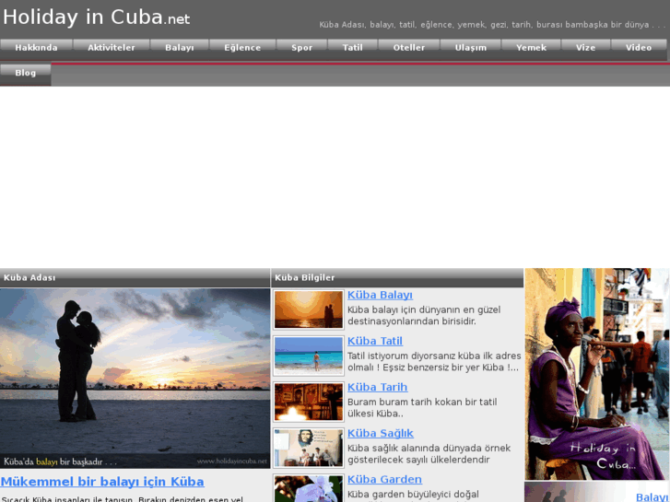The height and width of the screenshot is (502, 670).
Task: Click the text 'Tatil istiyorum diyorsanız küba'
Action: pos(434,361)
